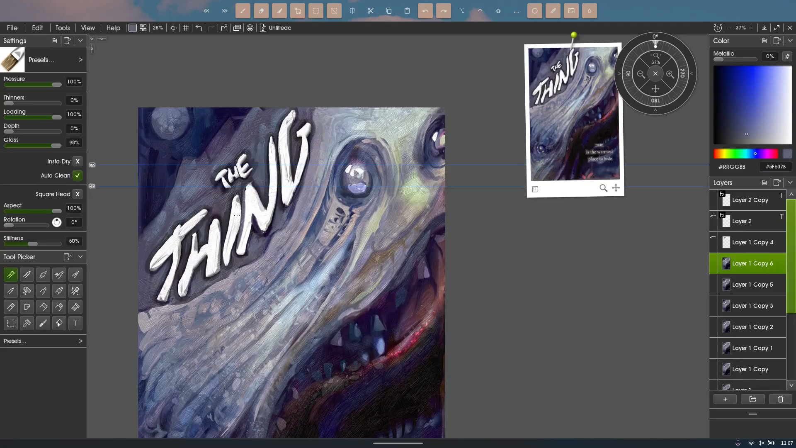796x448 pixels.
Task: Select the Text tool in Tool Picker
Action: click(x=75, y=323)
